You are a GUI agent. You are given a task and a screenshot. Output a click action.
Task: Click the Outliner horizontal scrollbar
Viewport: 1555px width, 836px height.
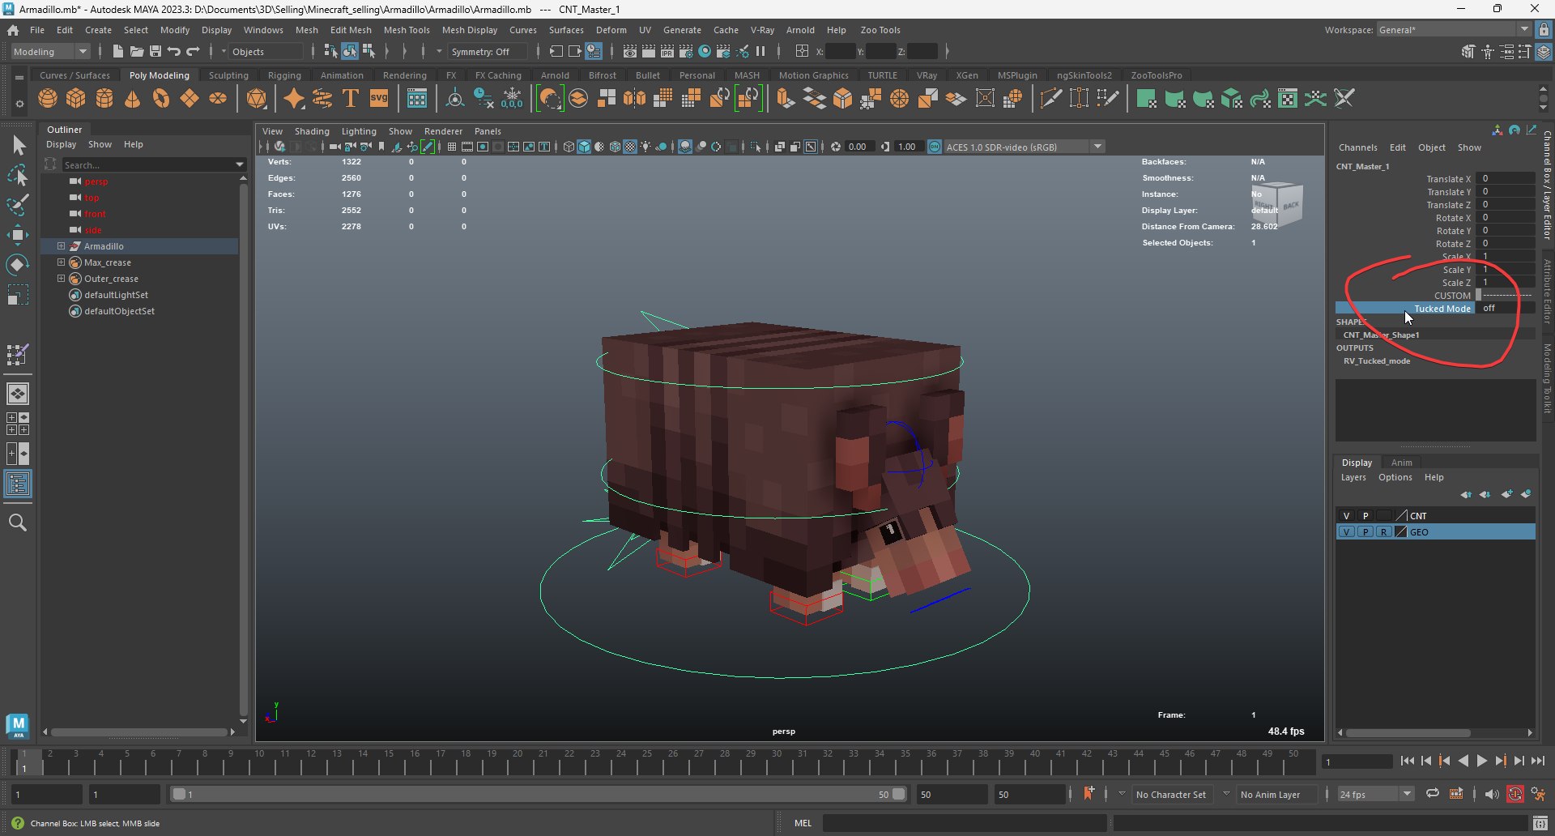tap(139, 731)
